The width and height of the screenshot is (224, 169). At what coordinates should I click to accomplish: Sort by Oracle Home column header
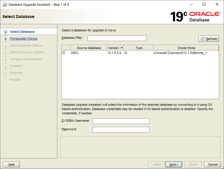186,48
